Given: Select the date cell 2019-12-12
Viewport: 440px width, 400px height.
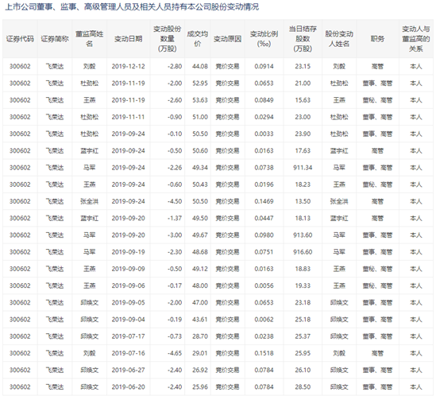Looking at the screenshot, I should pyautogui.click(x=128, y=67).
